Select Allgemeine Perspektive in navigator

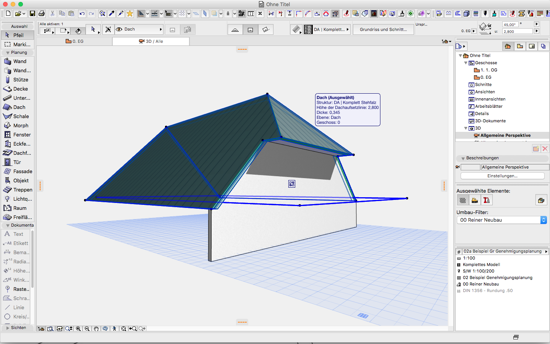[x=505, y=135]
